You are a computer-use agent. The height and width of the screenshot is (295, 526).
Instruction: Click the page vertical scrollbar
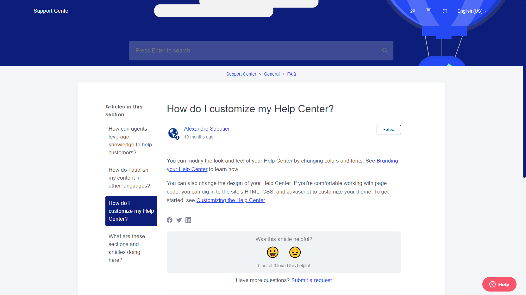(x=524, y=89)
